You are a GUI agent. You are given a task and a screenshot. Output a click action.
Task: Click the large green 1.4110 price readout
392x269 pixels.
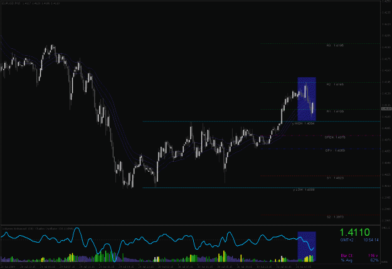(355, 233)
